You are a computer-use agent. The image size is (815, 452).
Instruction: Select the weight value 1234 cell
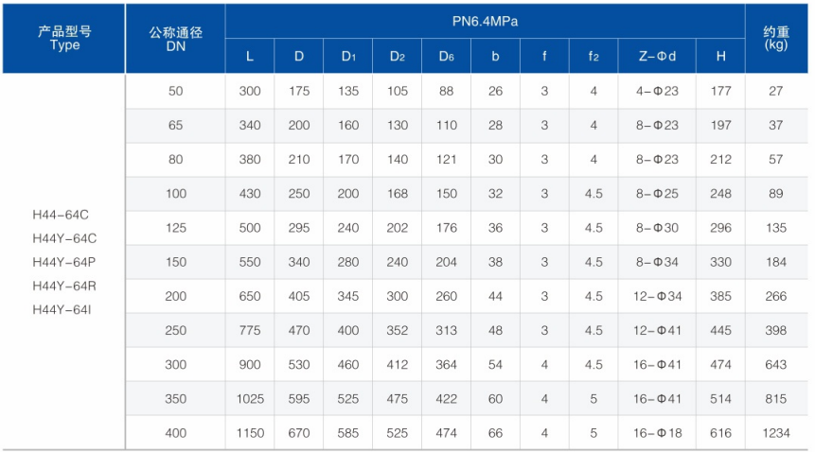776,433
